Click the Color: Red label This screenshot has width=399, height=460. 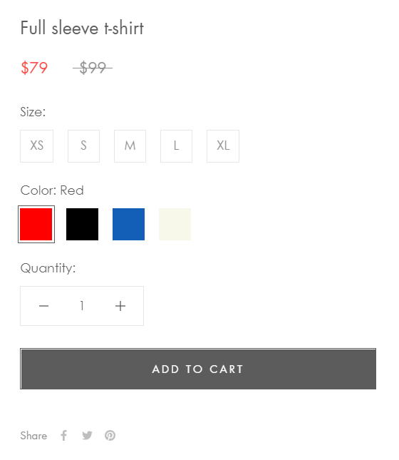(x=52, y=190)
